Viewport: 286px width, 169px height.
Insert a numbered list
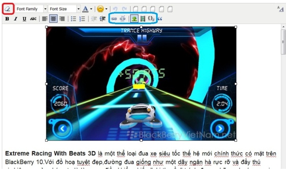click(82, 19)
